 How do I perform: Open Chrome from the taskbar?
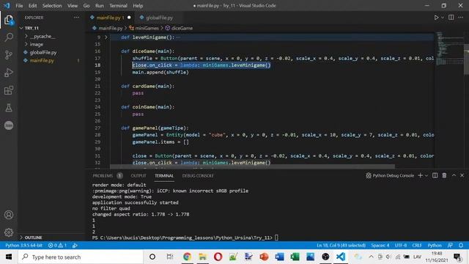point(188,257)
